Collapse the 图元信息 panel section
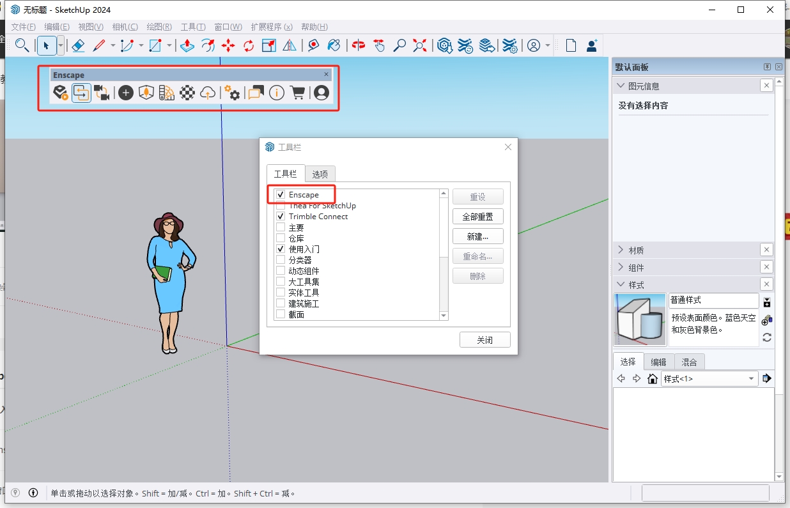Screen dimensions: 790x508 (620, 86)
